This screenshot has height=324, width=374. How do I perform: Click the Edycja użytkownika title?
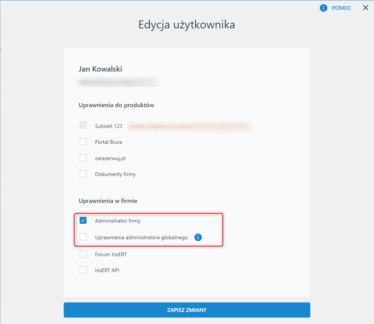187,25
